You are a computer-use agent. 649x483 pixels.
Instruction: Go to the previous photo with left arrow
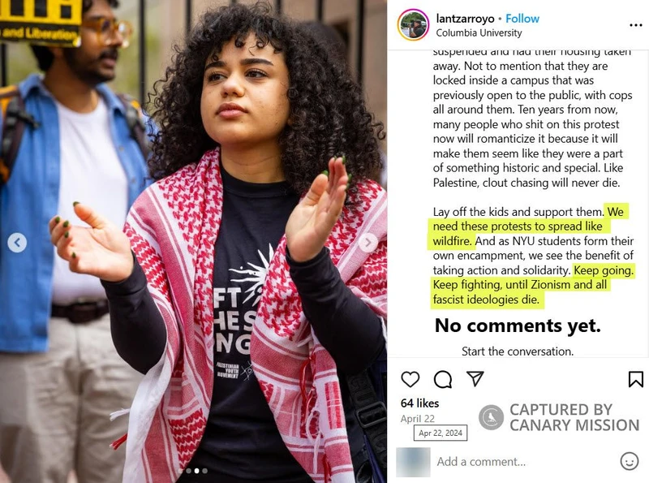coord(17,243)
